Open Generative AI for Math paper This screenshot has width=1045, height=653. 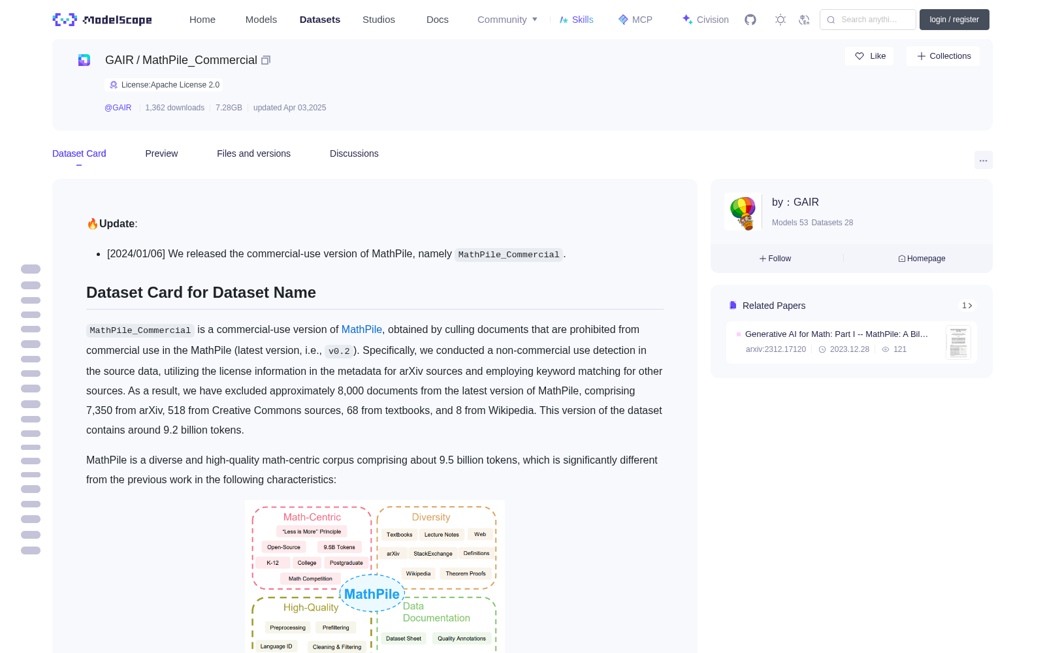tap(836, 334)
